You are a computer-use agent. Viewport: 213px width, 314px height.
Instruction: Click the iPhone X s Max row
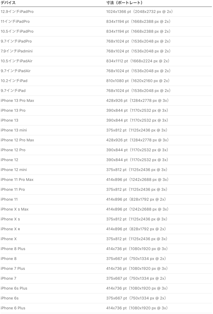[15, 209]
